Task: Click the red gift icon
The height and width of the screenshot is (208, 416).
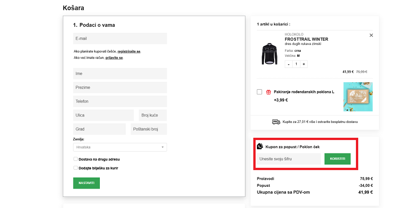Action: 268,92
